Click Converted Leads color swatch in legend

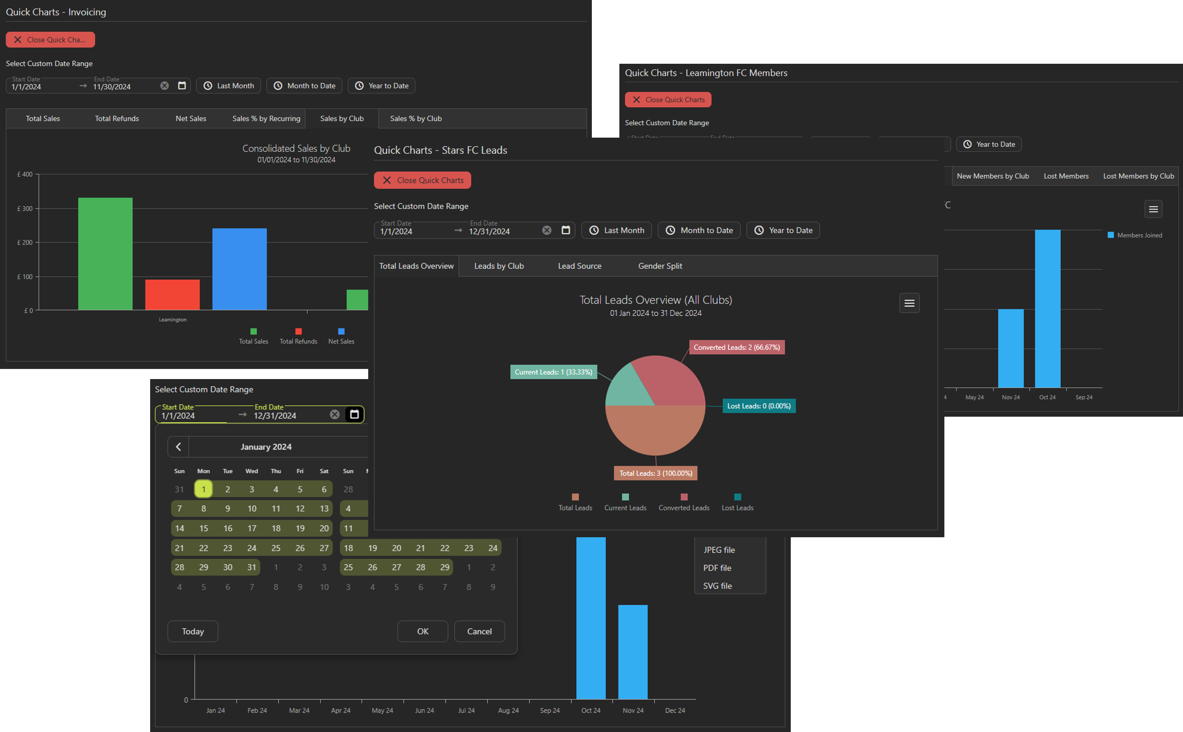683,497
